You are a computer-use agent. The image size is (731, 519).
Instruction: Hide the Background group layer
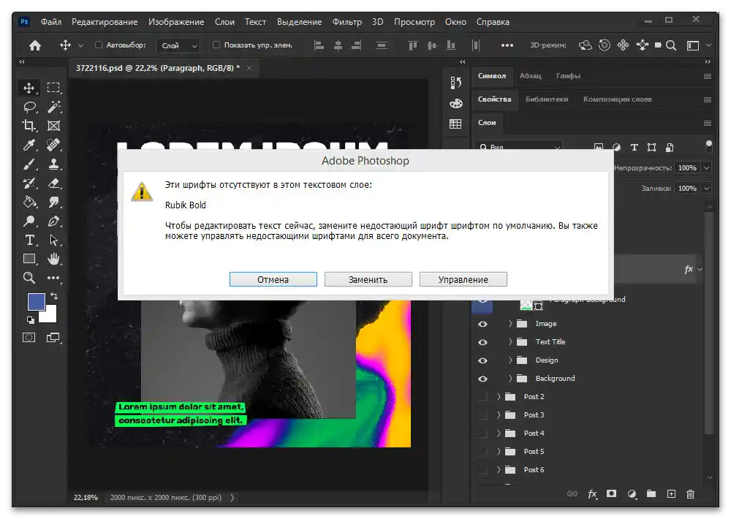click(483, 379)
